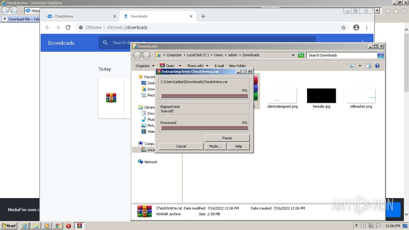Viewport: 409px width, 230px height.
Task: Open Internet Explorer Tools gear
Action: click(x=404, y=11)
